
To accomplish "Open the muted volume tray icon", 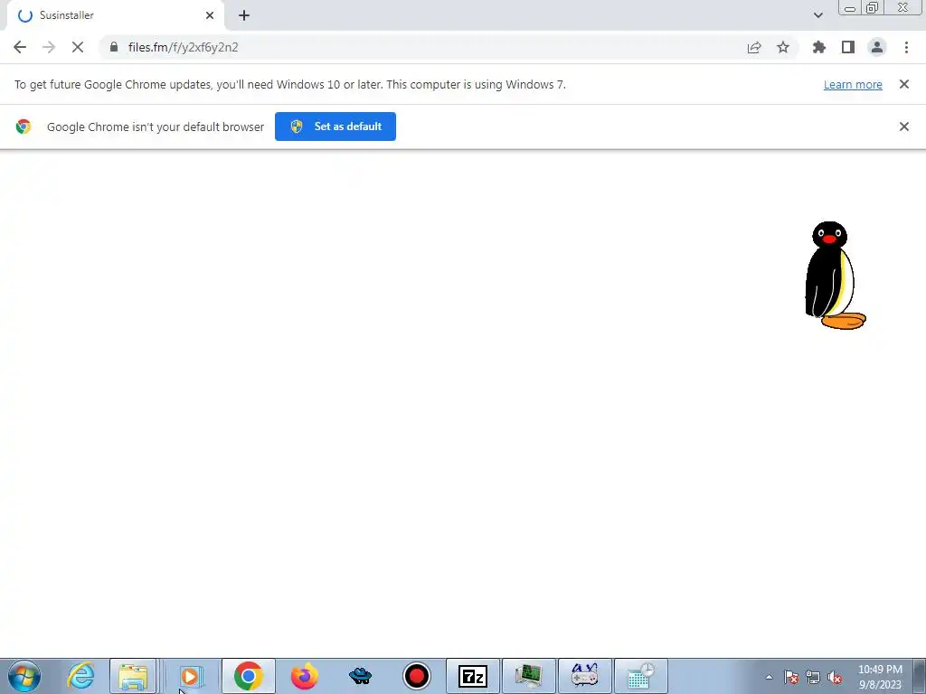I will (x=835, y=678).
